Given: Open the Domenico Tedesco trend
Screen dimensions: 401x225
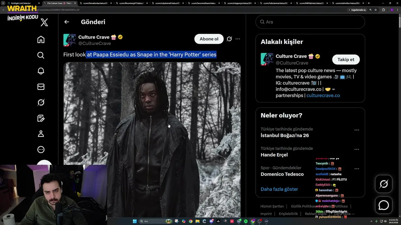Looking at the screenshot, I should point(282,174).
